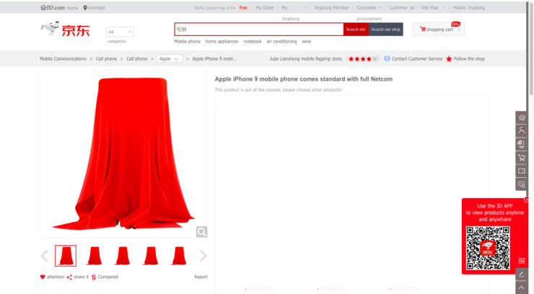Click the cart icon in shopping cart button
This screenshot has width=534, height=294.
coord(423,30)
